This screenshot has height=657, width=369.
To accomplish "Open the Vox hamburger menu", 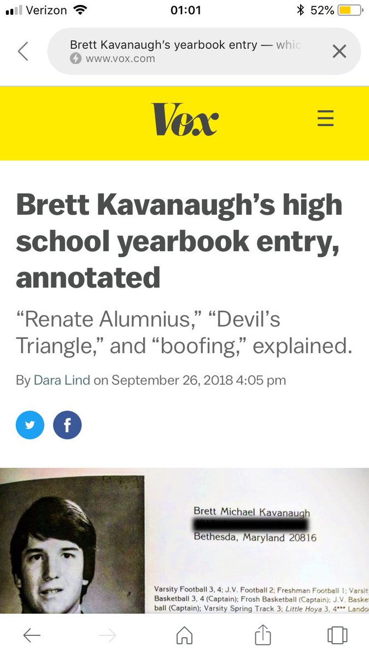I will point(325,118).
